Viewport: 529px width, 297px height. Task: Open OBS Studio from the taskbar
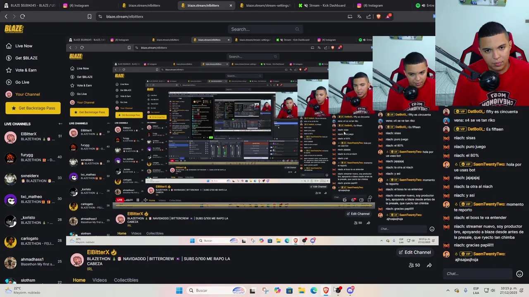coord(338,290)
